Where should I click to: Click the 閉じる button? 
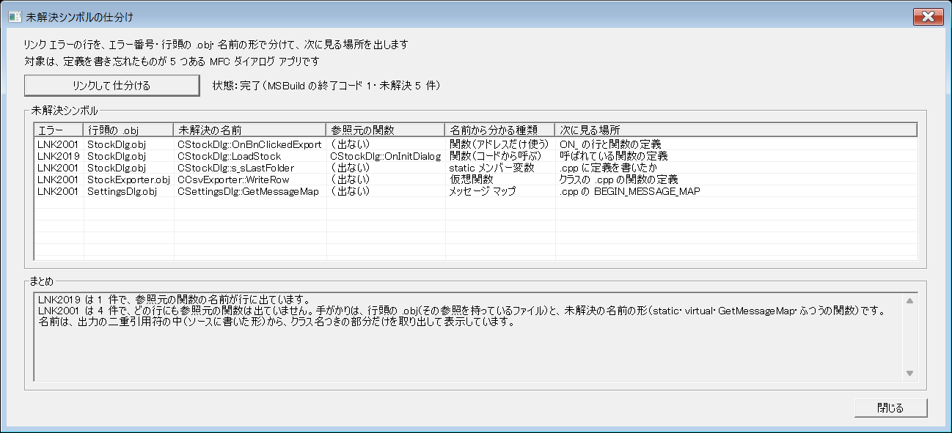890,408
